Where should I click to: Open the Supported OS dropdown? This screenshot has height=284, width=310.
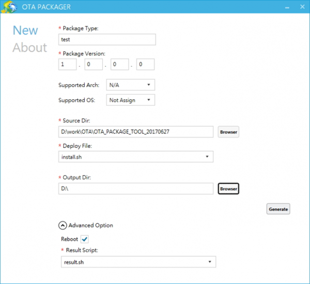point(130,100)
